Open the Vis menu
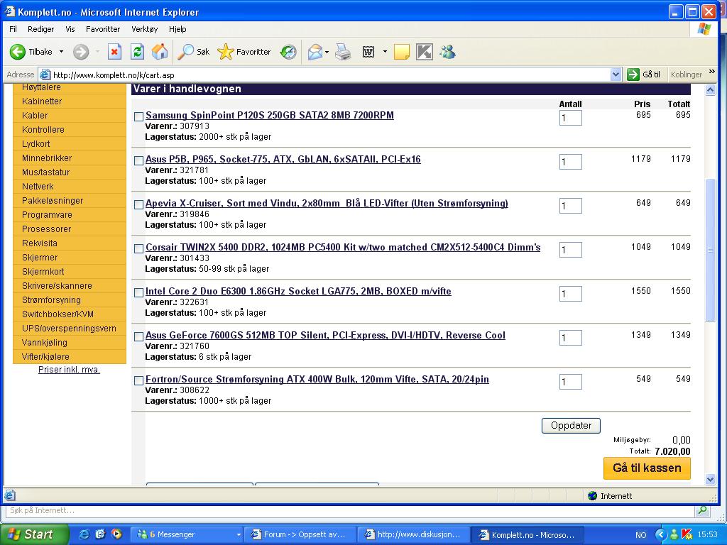Viewport: 727px width, 545px height. [70, 28]
